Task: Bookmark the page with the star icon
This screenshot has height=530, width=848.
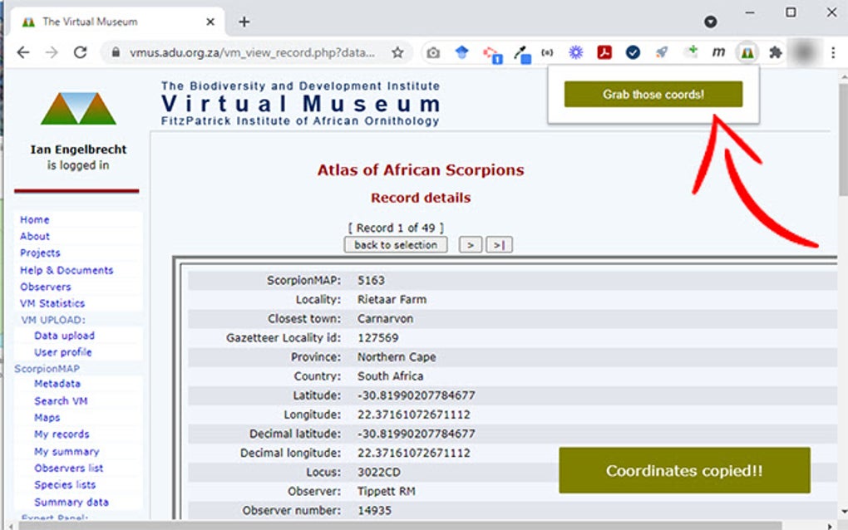Action: coord(399,52)
